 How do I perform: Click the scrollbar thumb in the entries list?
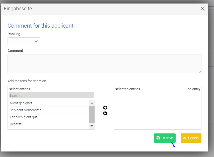(92, 114)
